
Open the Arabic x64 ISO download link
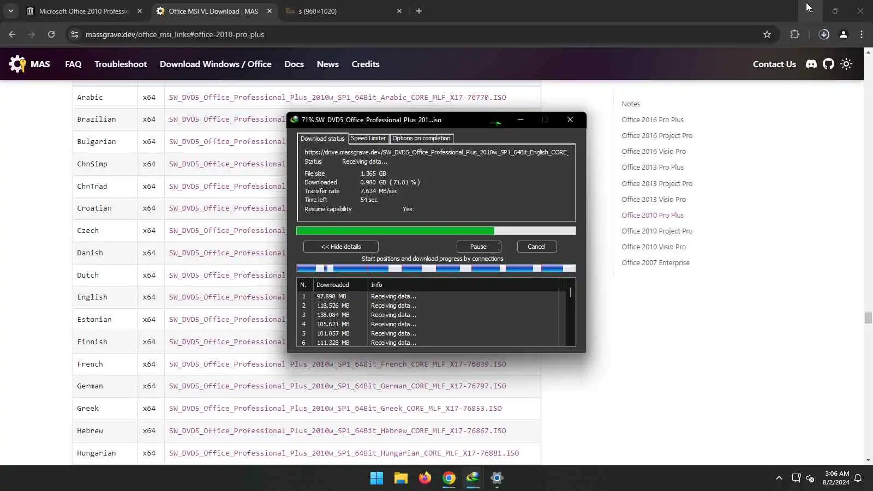click(337, 98)
